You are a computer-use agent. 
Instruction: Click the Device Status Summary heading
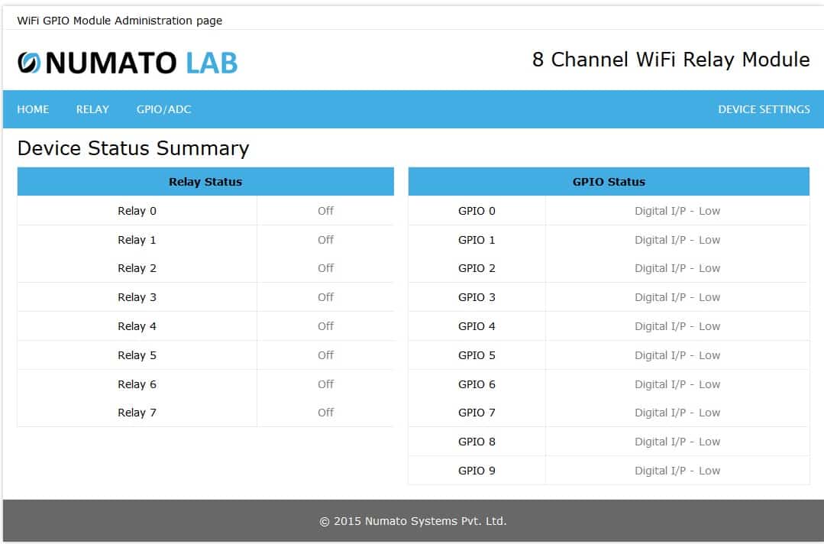(x=134, y=147)
